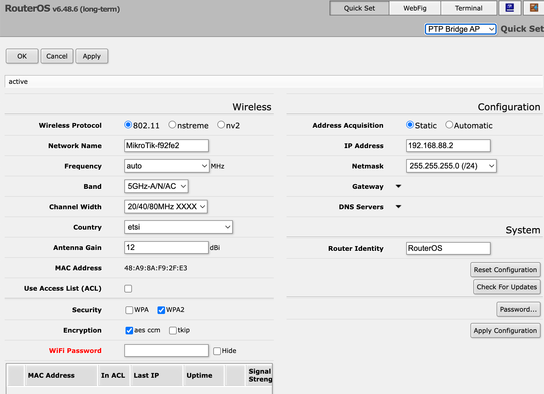Switch Address Acquisition to Automatic
Screen dimensions: 544x394
(x=449, y=125)
